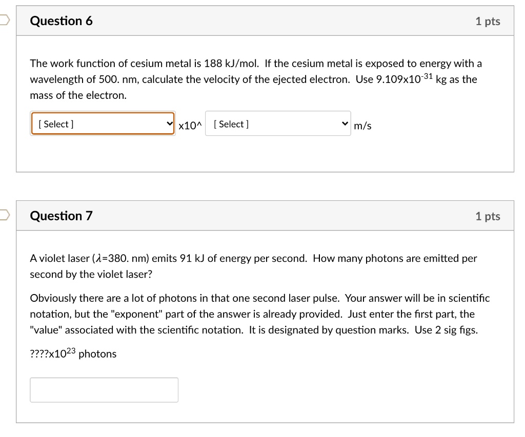Open the first [Select] dropdown for the value
Viewport: 525px width, 437px height.
(x=103, y=123)
